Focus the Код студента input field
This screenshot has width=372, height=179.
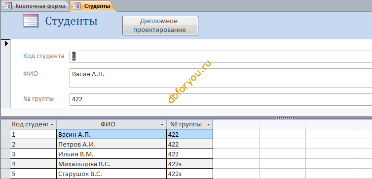[221, 57]
